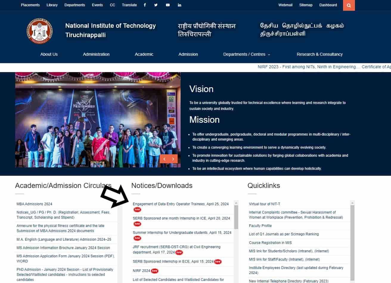Click the NIT Tiruchirappalli logo emblem
This screenshot has width=391, height=283.
[x=40, y=31]
